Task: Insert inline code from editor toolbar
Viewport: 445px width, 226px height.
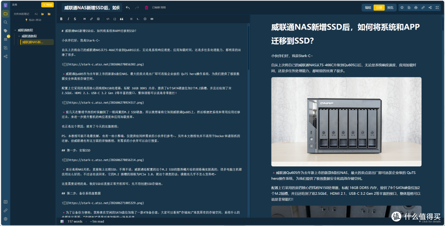Action: tap(108, 19)
